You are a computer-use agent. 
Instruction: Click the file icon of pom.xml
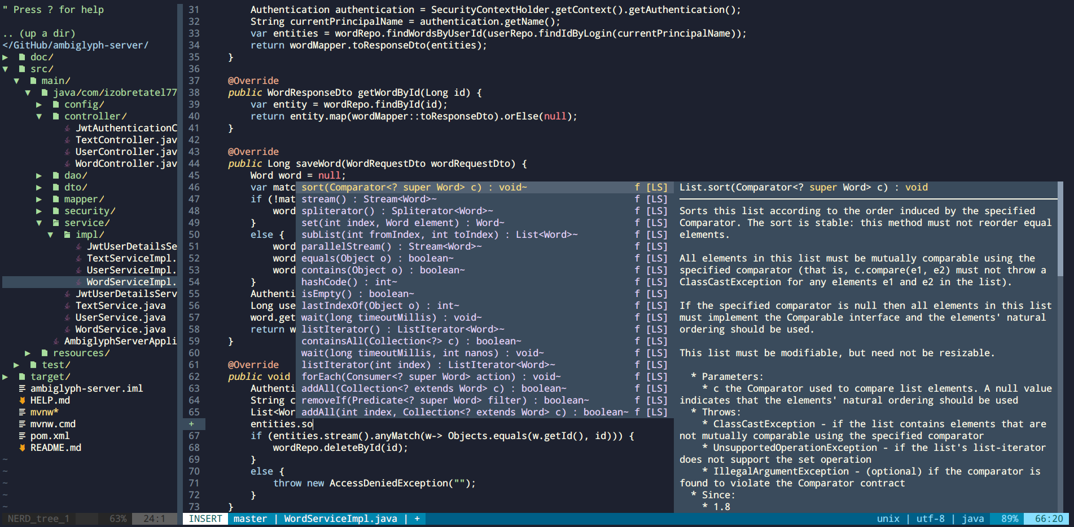click(22, 436)
